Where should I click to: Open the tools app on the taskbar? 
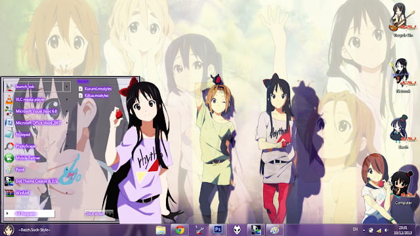tap(199, 230)
